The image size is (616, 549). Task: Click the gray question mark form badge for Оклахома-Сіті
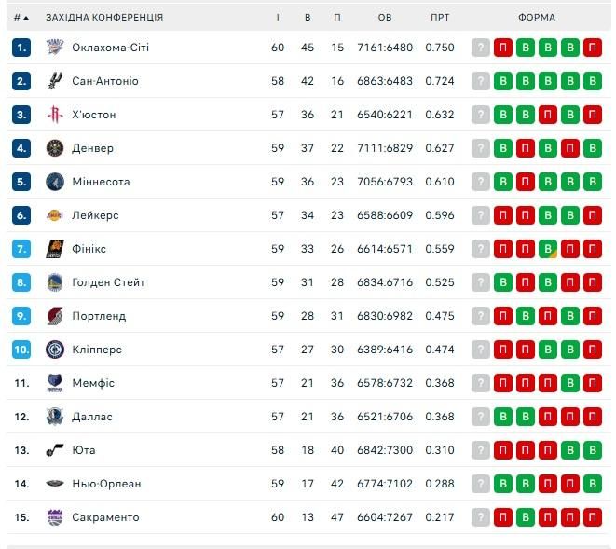click(480, 48)
